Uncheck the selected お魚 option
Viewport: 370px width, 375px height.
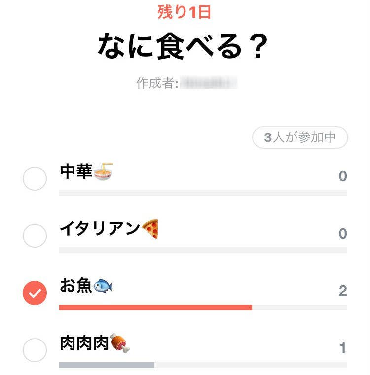tap(35, 293)
